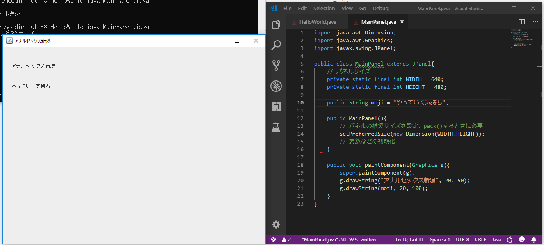The width and height of the screenshot is (544, 245).
Task: Open the Extensions view
Action: (x=276, y=107)
